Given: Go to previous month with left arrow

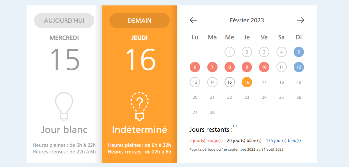Looking at the screenshot, I should tap(193, 20).
